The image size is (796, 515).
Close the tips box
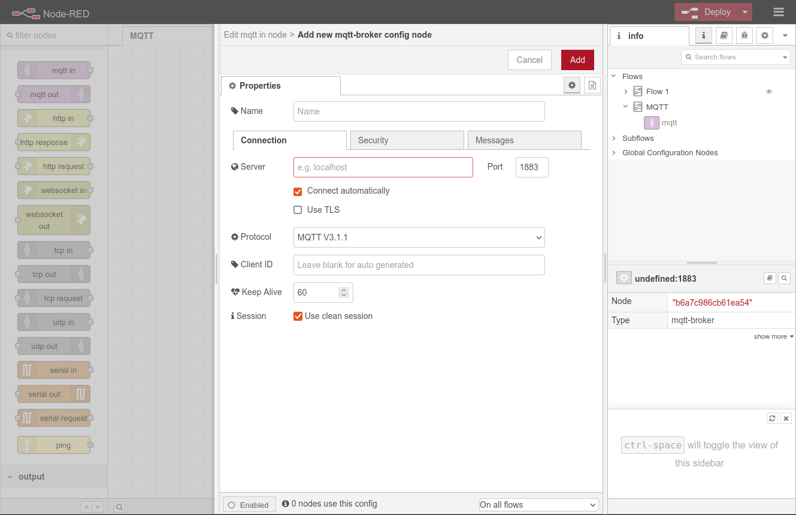tap(786, 418)
